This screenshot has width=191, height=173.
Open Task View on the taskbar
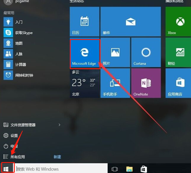[x=115, y=169]
